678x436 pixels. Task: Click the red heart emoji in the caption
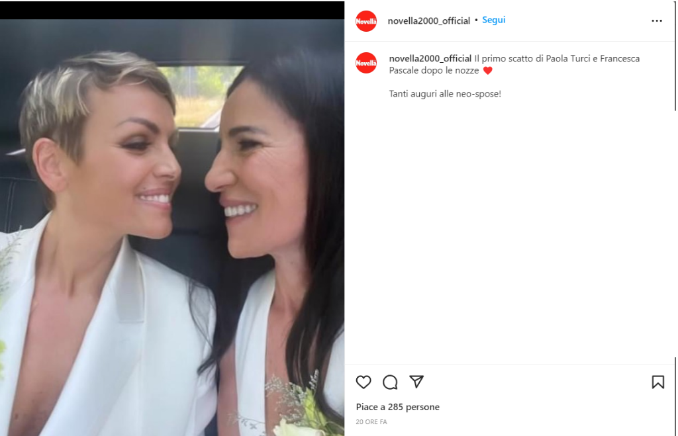click(487, 70)
